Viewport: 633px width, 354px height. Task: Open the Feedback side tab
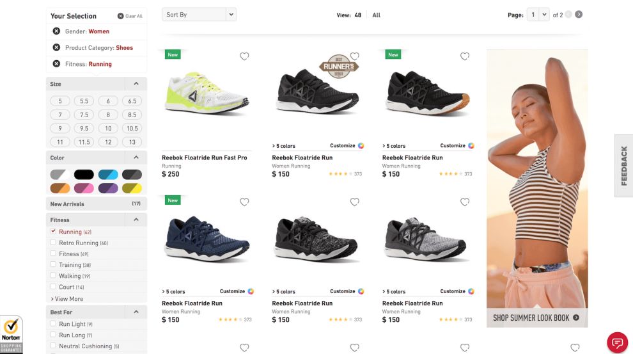coord(623,166)
